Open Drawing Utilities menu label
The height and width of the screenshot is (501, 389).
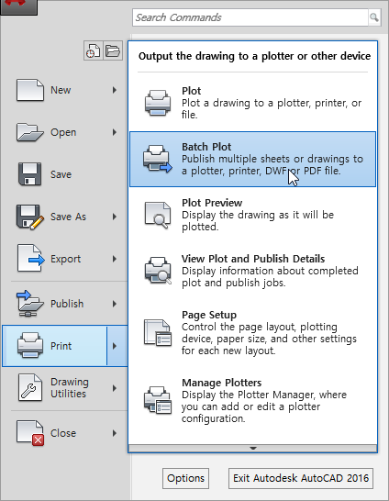[x=70, y=387]
